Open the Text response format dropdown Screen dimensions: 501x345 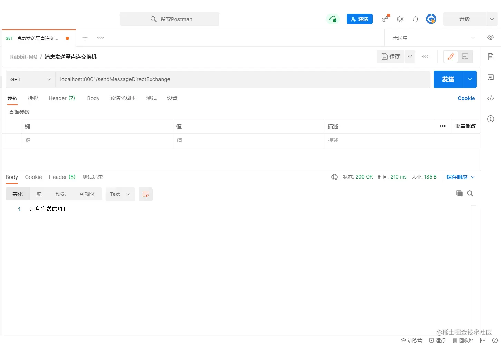[120, 194]
